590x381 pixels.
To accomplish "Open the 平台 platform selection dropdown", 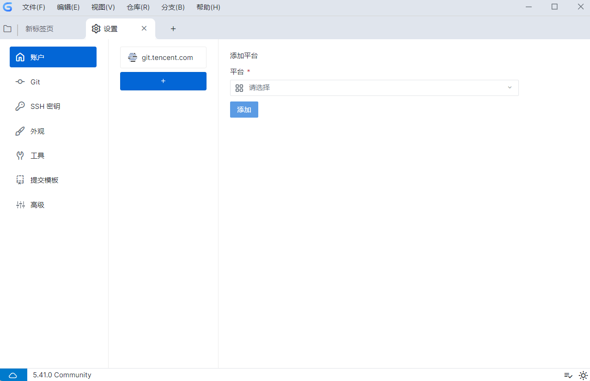I will click(374, 88).
